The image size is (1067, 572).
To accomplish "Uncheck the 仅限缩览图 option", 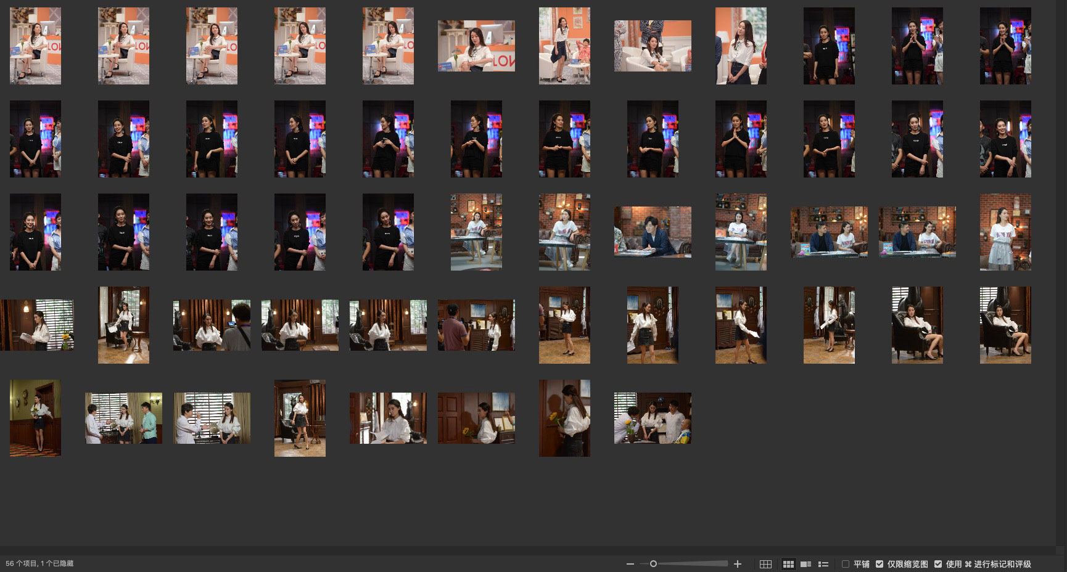I will click(880, 564).
